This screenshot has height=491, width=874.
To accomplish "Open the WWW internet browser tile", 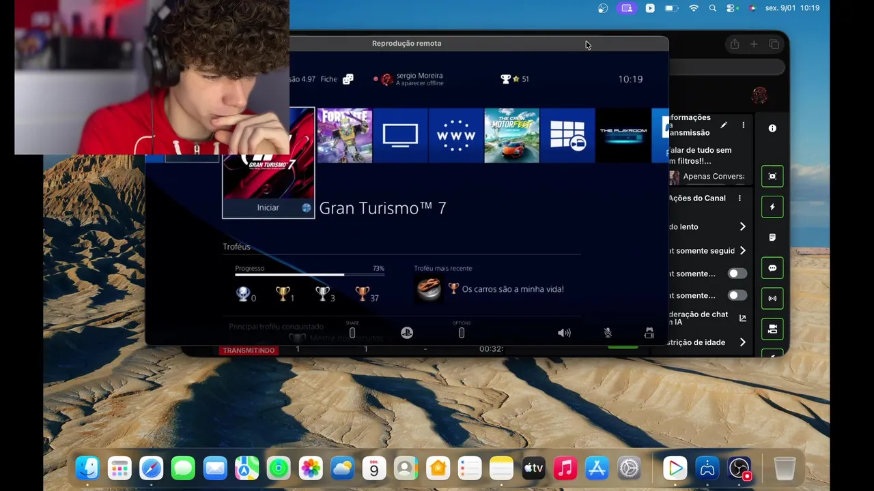I will [456, 135].
